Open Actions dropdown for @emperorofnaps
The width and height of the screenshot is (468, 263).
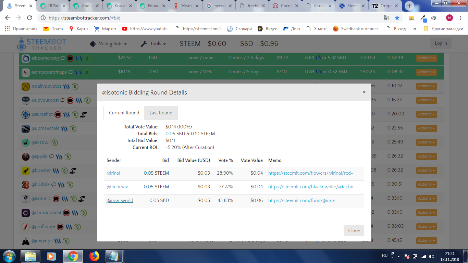click(x=427, y=72)
